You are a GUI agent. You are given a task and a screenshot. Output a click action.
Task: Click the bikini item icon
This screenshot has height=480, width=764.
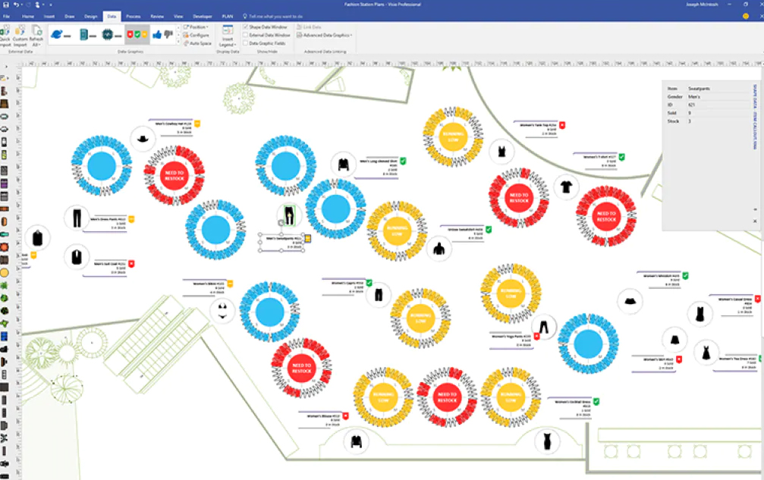[222, 311]
